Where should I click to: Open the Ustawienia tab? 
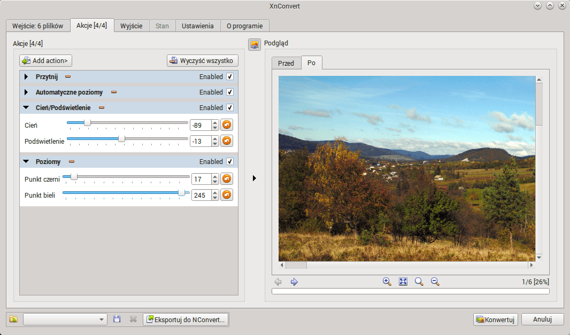[198, 26]
